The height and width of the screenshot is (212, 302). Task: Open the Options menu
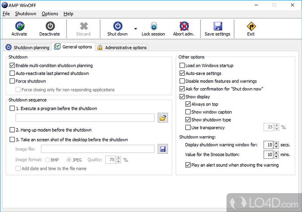click(50, 14)
